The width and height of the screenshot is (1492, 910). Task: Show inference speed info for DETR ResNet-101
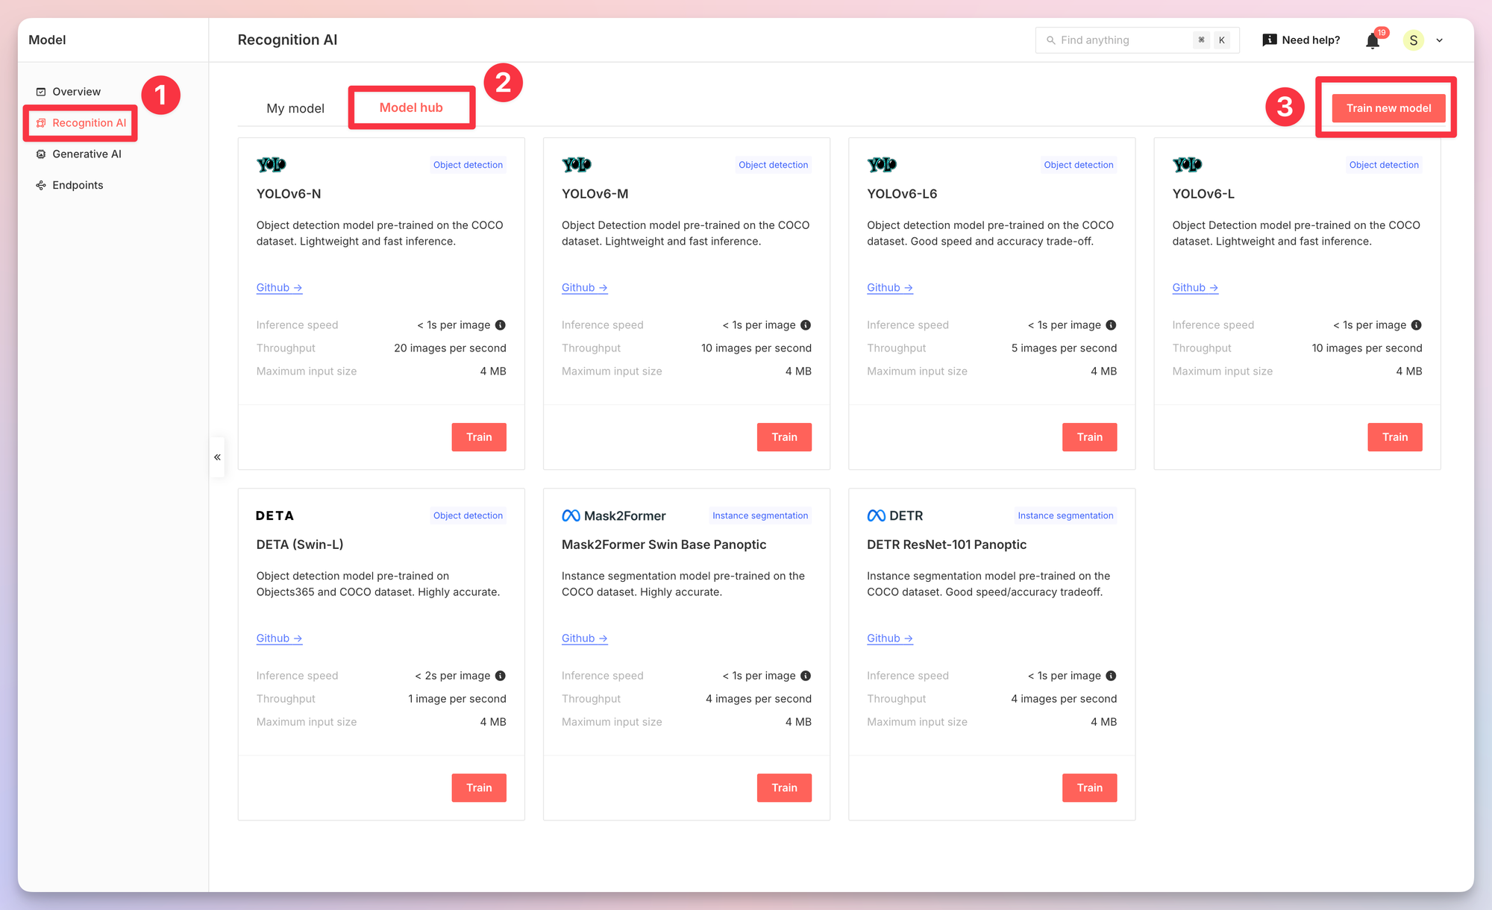click(x=1111, y=676)
